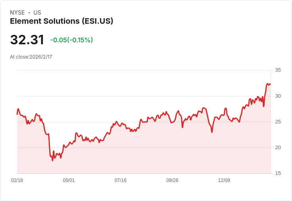Click the chart line's lowest dip below 20
292x201 pixels.
[x=52, y=160]
